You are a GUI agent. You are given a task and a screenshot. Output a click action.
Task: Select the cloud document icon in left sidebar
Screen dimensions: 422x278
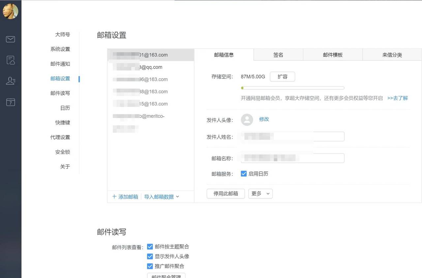[10, 60]
